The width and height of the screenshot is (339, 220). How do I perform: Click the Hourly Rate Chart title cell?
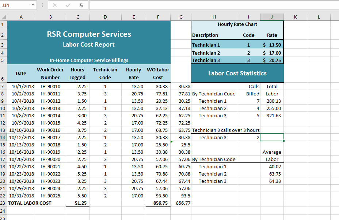[237, 24]
